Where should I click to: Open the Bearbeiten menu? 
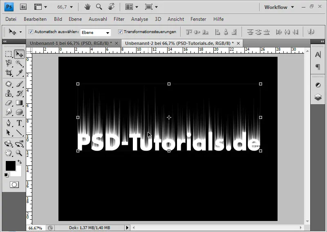point(35,19)
